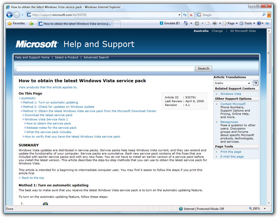The image size is (278, 218).
Task: Click the Help question mark icon
Action: 259,23
